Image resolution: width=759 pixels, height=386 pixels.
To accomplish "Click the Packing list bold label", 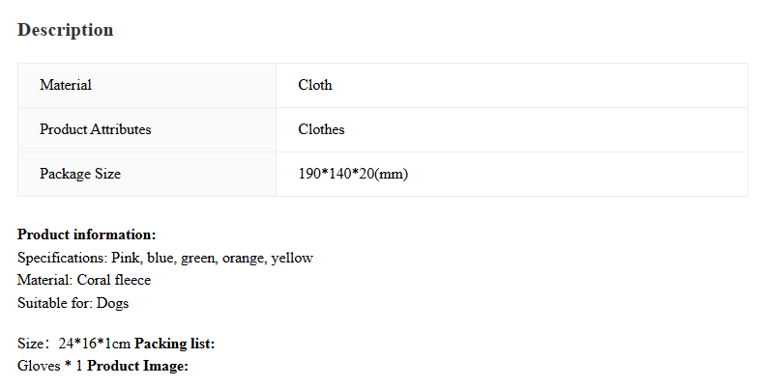I will [x=175, y=344].
